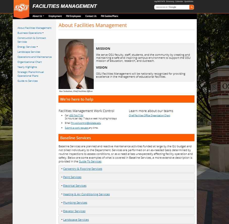Expand the Paint Services accordion

pos(72,177)
